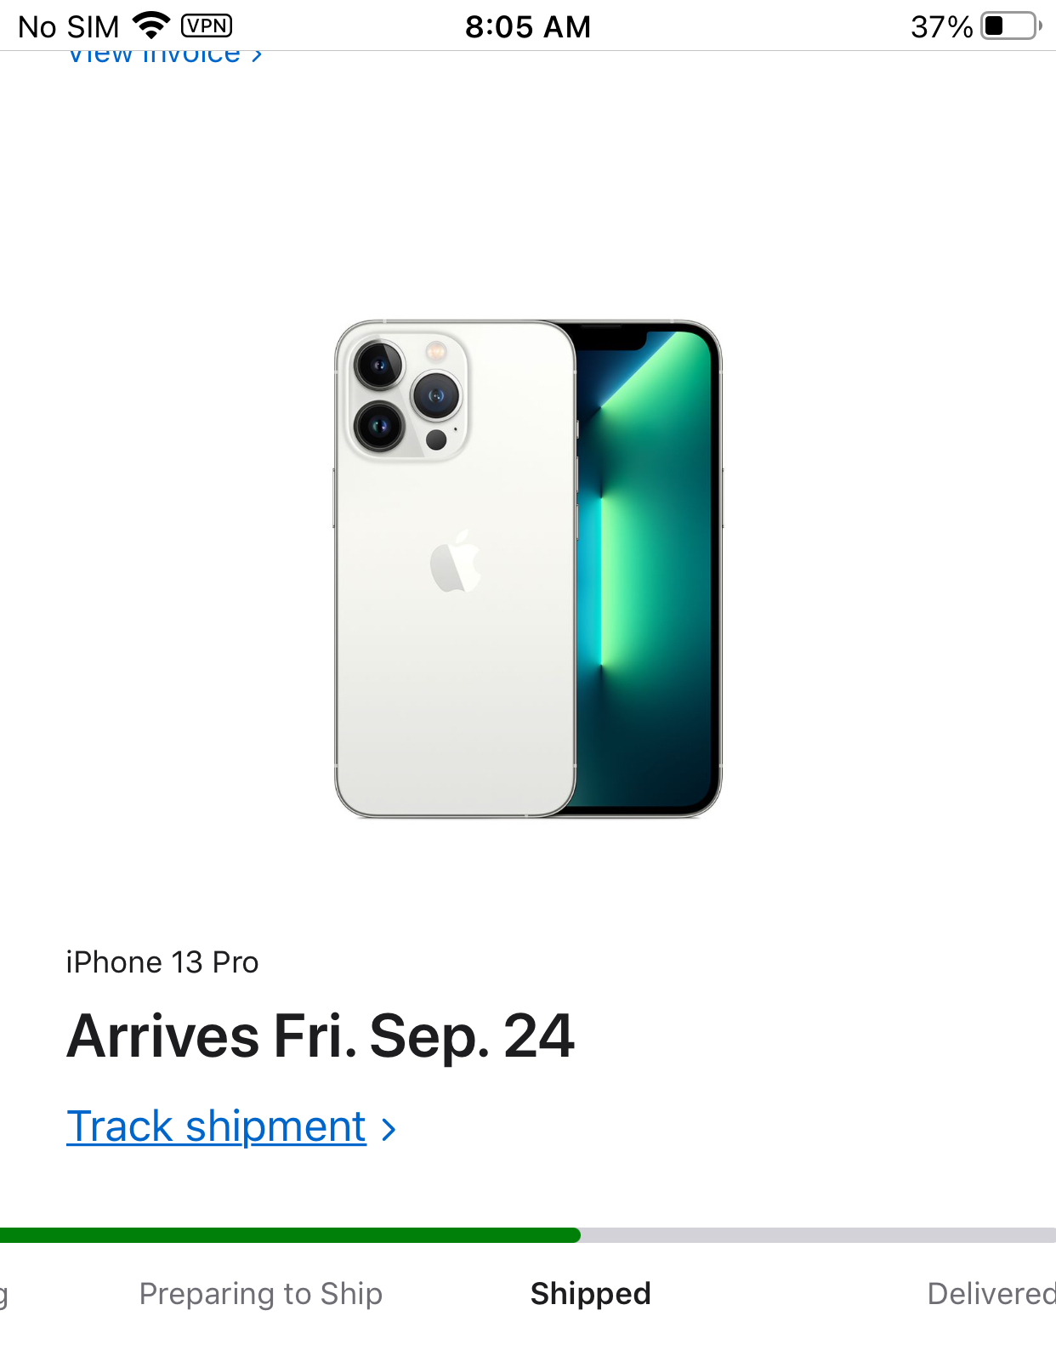Tap the Wi-Fi signal icon
Screen dimensions: 1056x1350
coord(151,26)
